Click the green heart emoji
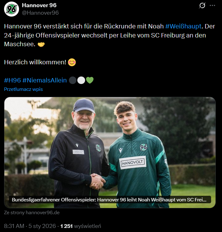The image size is (222, 232). coord(90,80)
